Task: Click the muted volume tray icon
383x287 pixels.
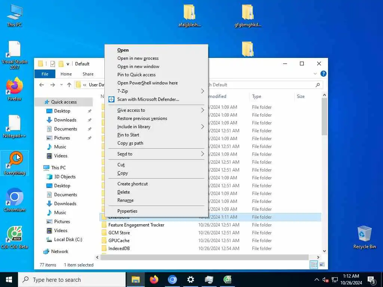Action: (x=325, y=280)
